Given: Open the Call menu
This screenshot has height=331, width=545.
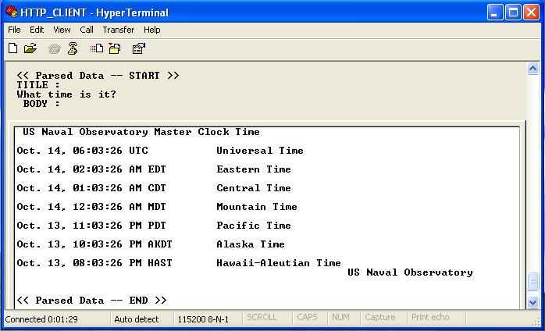Looking at the screenshot, I should 87,30.
